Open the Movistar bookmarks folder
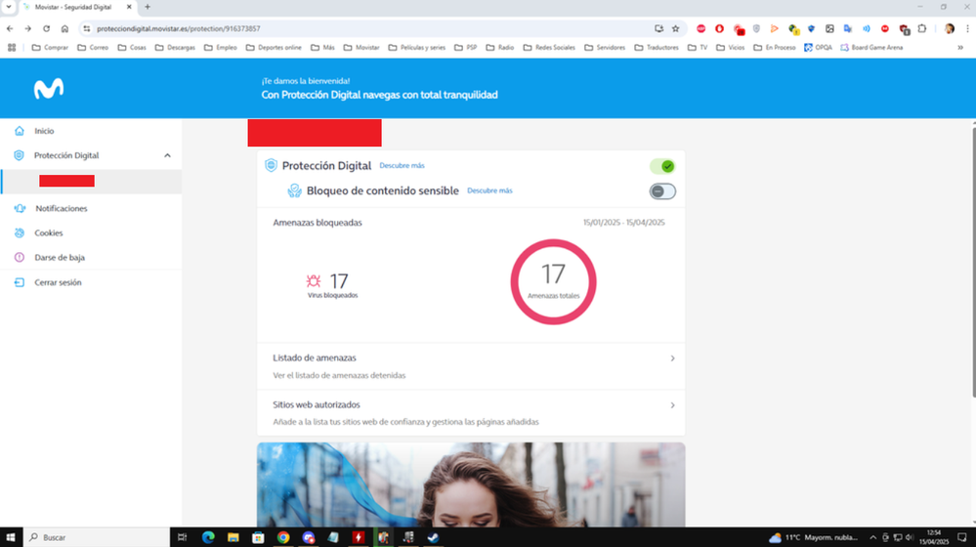976x547 pixels. point(361,47)
